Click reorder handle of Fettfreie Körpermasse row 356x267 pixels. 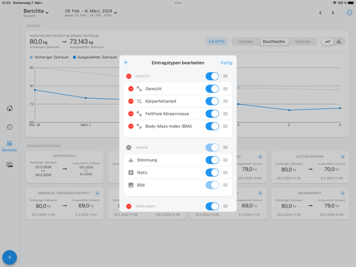point(225,114)
